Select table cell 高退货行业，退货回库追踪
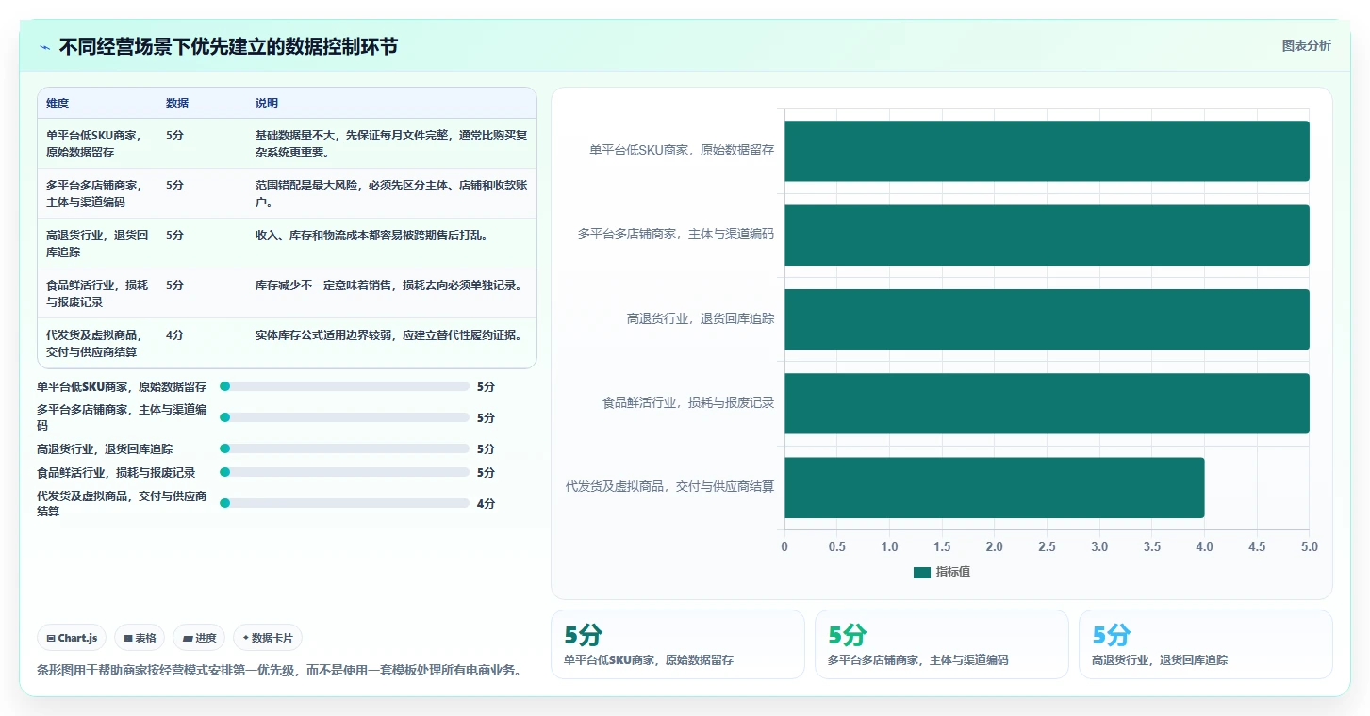Screen dimensions: 1370x716 97,243
